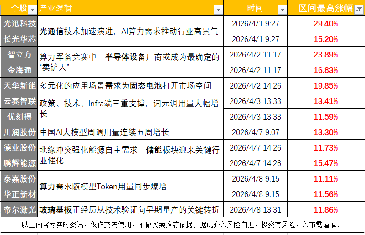Image resolution: width=365 pixels, height=235 pixels.
Task: Select the 光迅科技 stock cell
Action: (x=19, y=24)
